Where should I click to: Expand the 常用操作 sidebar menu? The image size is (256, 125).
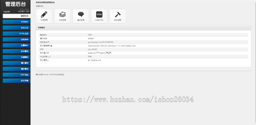[17, 22]
